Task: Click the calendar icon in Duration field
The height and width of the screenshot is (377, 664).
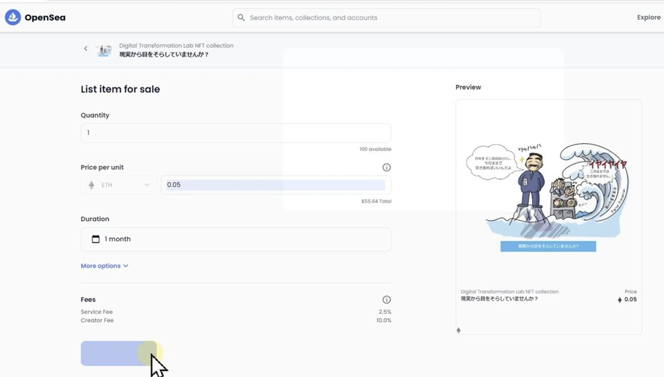Action: coord(96,239)
